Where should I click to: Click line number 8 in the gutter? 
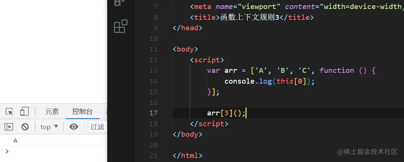pos(156,18)
